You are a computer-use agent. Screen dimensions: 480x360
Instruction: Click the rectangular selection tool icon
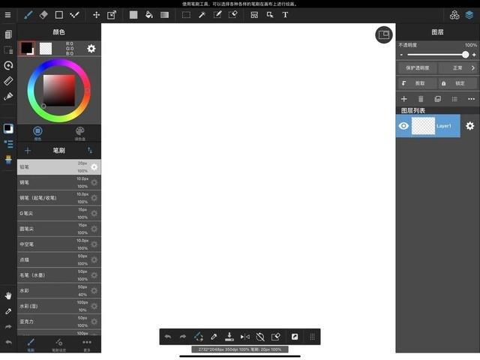pos(186,14)
